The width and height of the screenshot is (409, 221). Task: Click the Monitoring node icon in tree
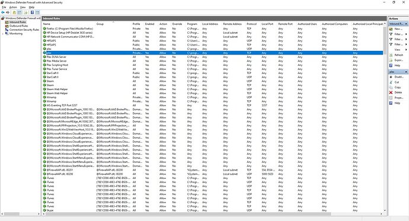7,34
